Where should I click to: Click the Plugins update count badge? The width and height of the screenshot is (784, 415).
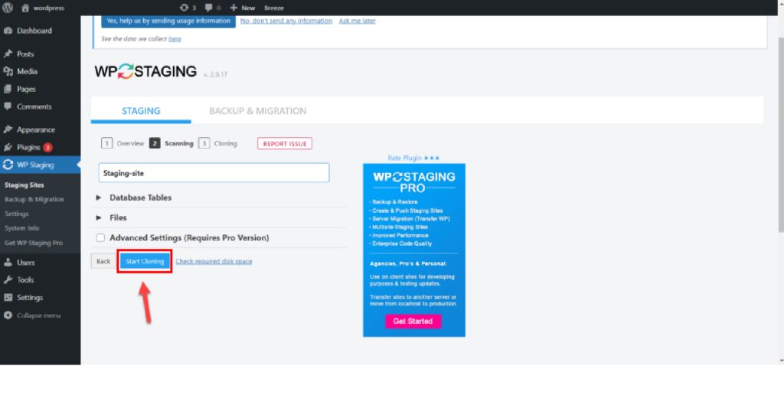point(47,147)
